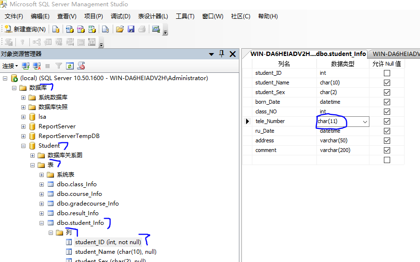Screen dimensions: 420x262
Task: Open the Connect (连接) dropdown
Action: 10,66
